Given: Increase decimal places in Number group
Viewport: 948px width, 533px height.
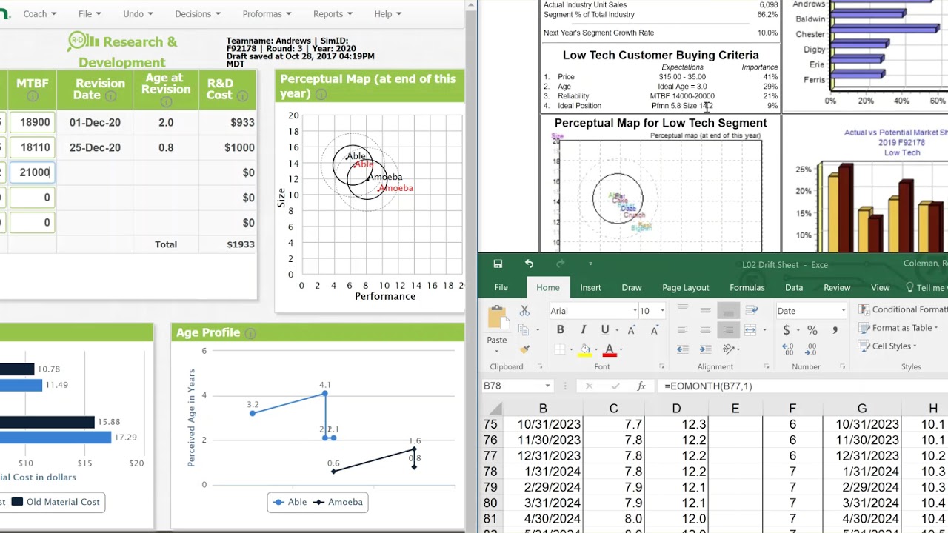Looking at the screenshot, I should (x=787, y=349).
